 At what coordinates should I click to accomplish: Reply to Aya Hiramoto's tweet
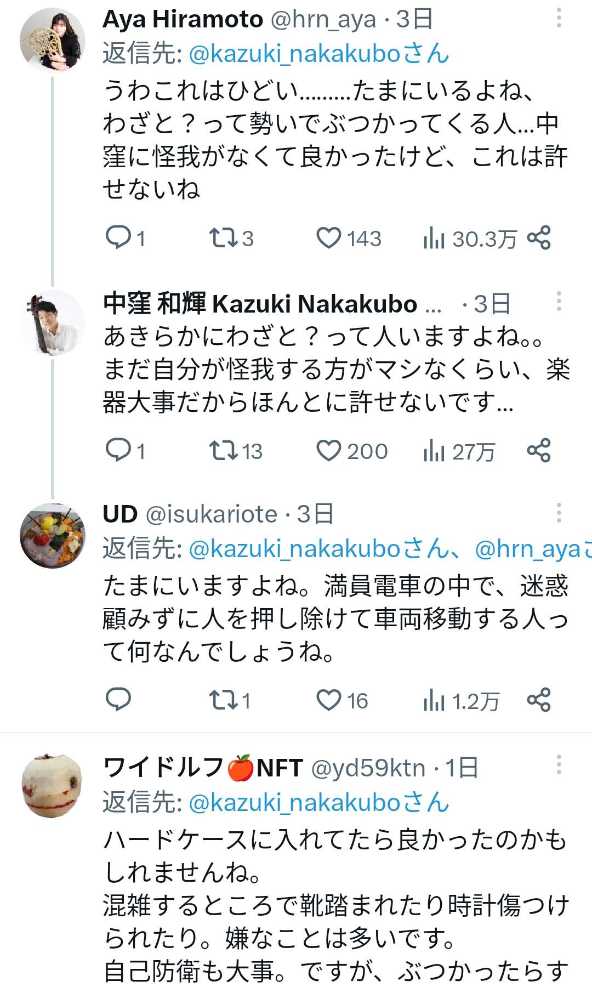[118, 238]
